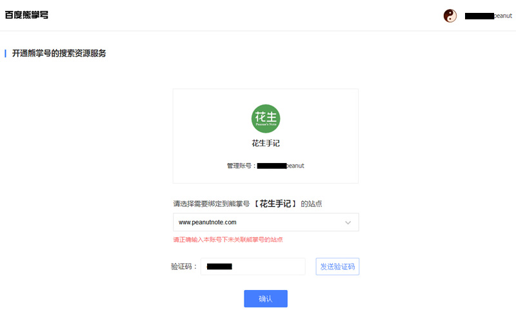Click the bold 【花生手记】 in the prompt

point(275,204)
